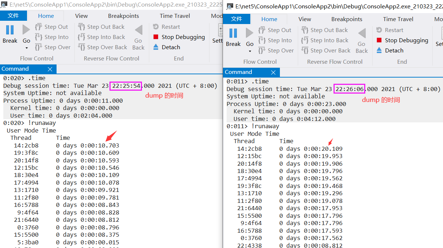This screenshot has width=443, height=248.
Task: Click Step Over in right window
Action: tap(276, 51)
